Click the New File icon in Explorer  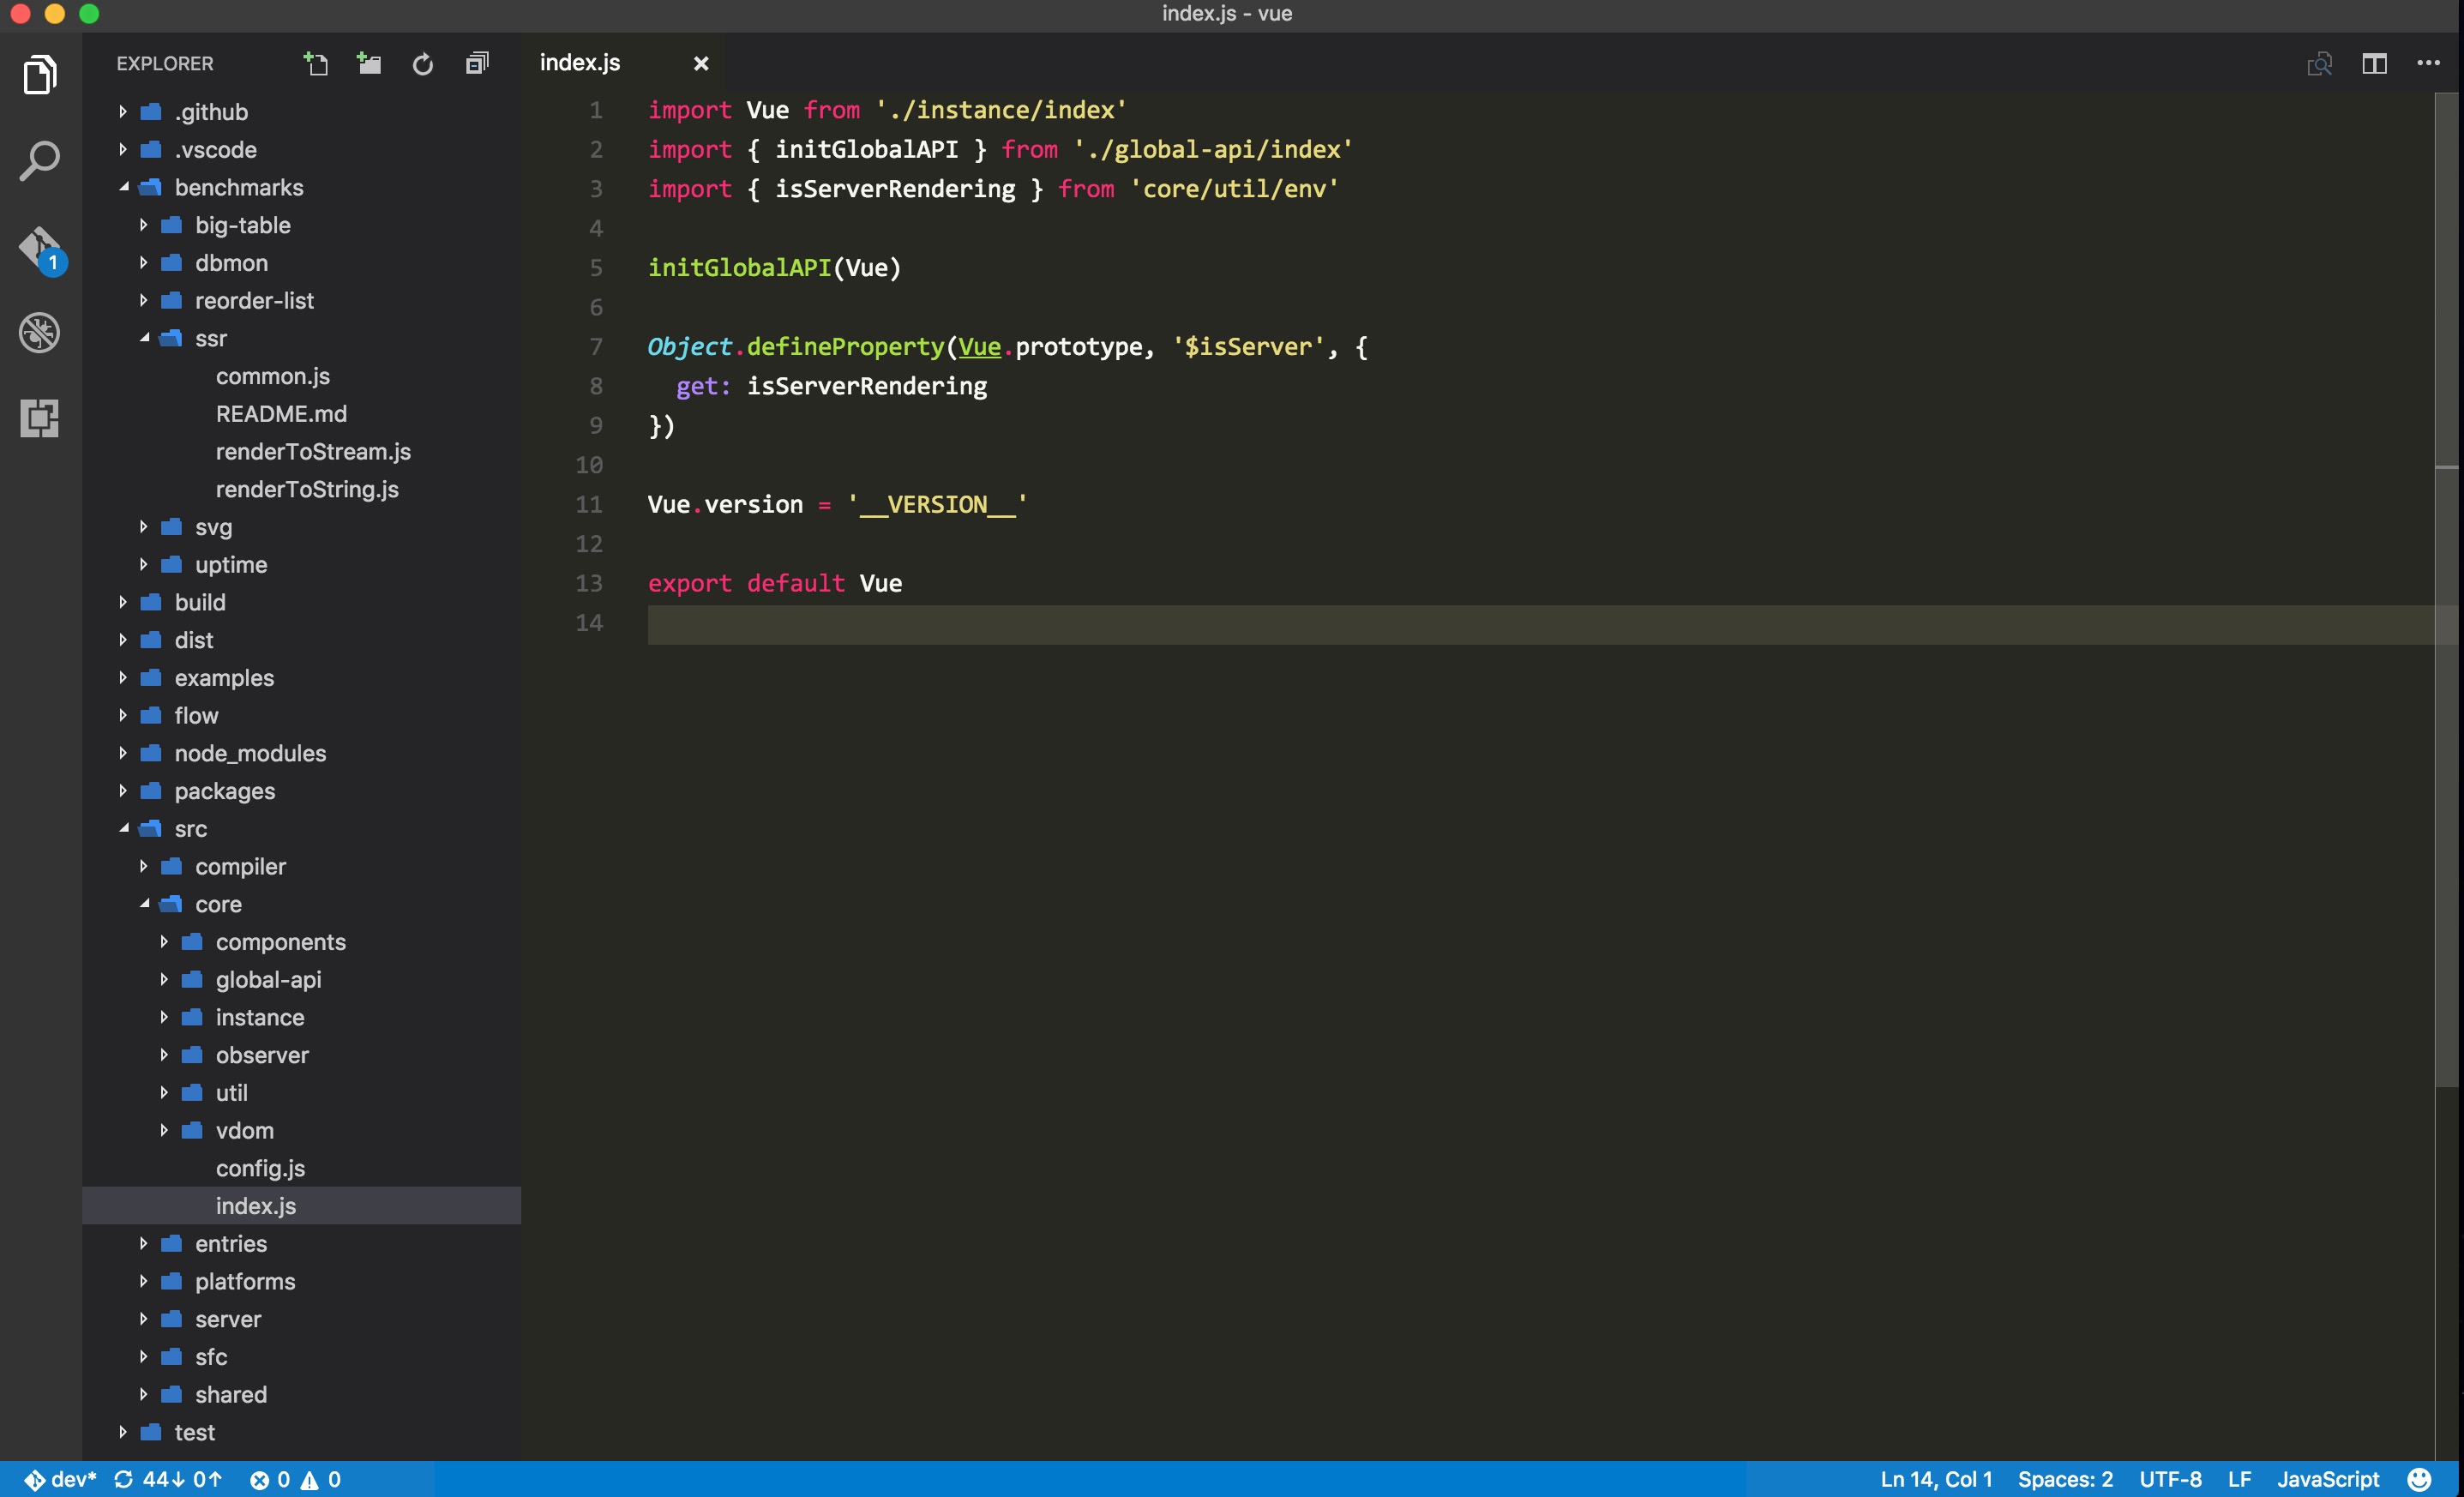tap(316, 64)
